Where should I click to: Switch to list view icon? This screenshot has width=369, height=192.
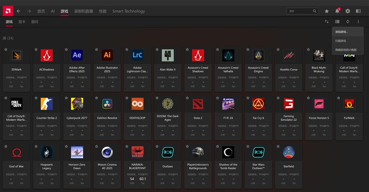coord(337,22)
